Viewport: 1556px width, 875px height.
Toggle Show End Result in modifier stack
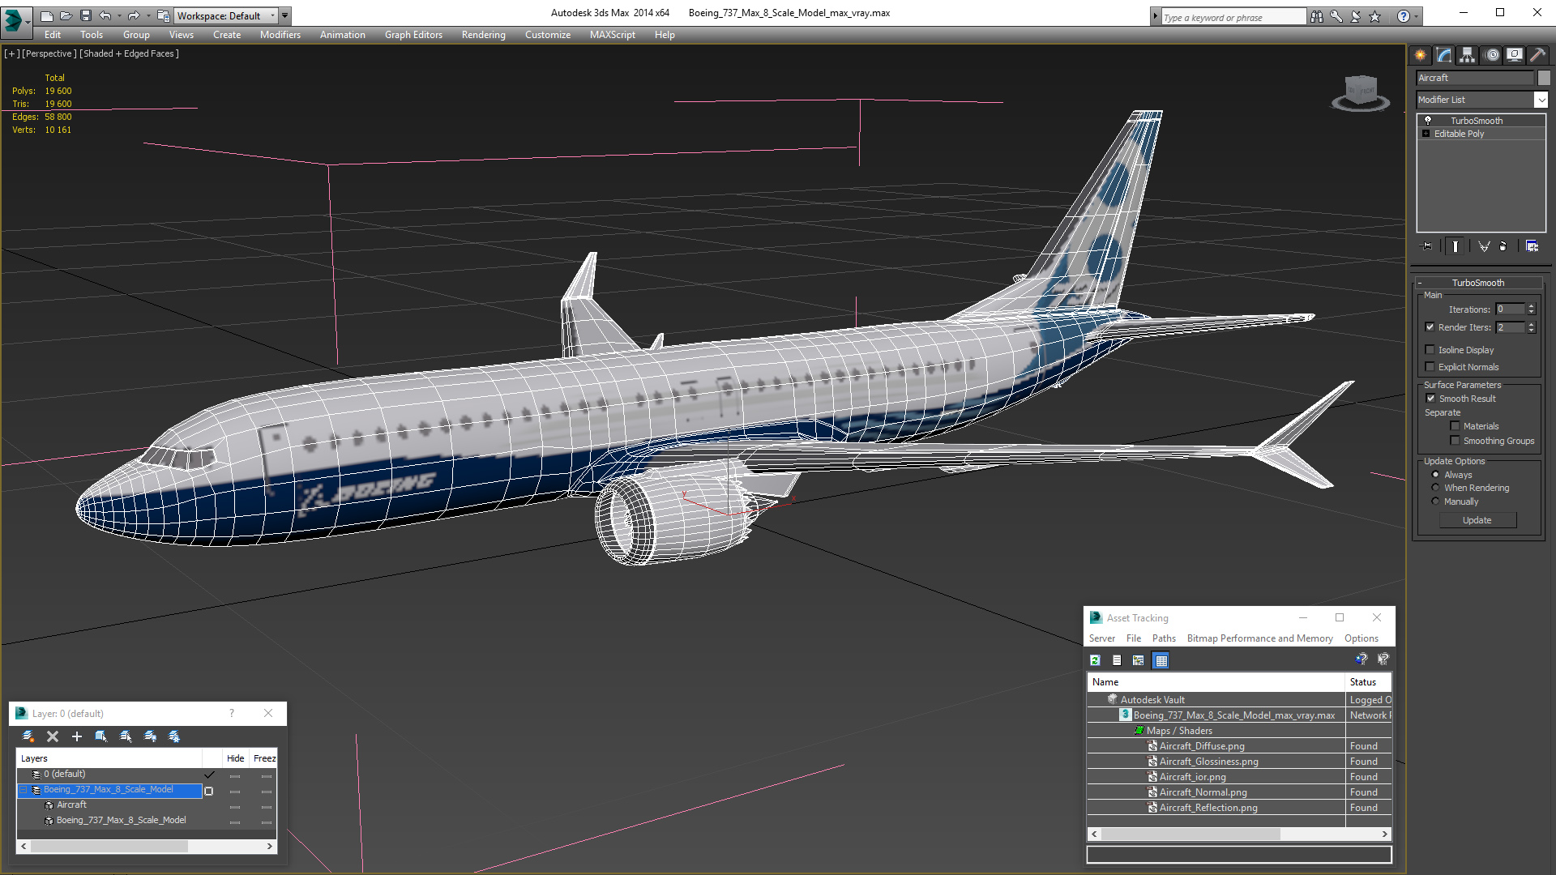(x=1456, y=246)
